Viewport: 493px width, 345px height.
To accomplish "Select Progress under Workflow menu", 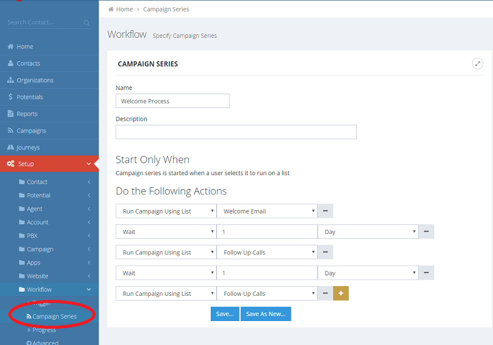I will click(x=44, y=329).
